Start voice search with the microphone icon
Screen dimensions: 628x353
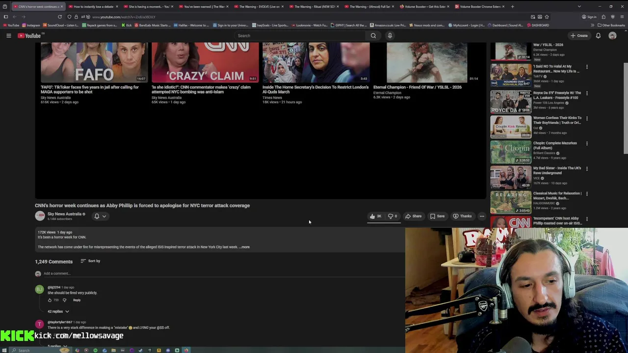(390, 35)
